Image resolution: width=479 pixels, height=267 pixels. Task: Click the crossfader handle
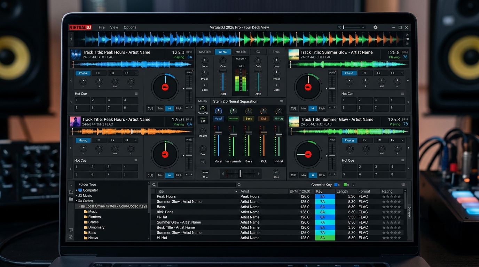pos(241,173)
